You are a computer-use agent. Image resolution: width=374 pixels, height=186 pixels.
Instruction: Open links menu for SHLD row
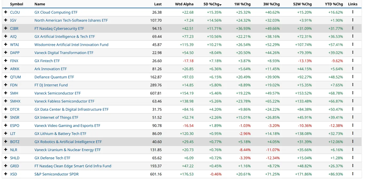353,158
